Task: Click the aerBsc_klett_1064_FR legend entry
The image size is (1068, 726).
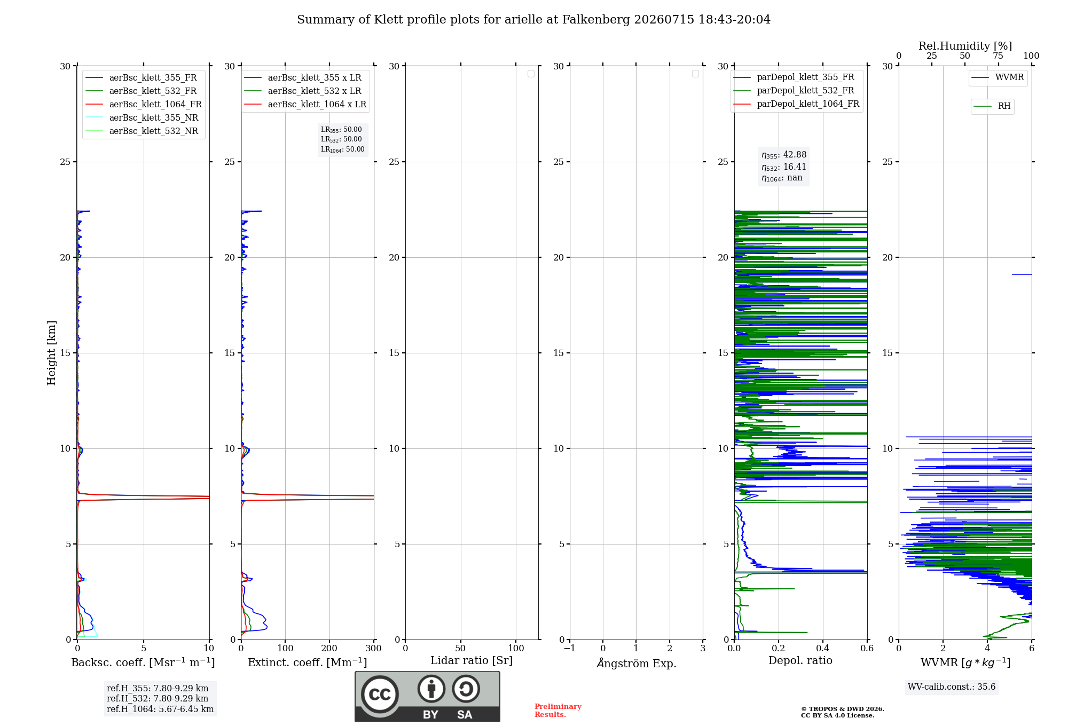Action: click(x=144, y=104)
